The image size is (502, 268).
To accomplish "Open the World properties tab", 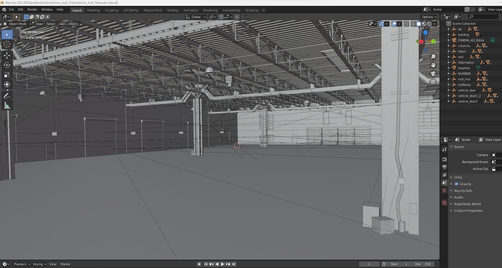I will 444,191.
